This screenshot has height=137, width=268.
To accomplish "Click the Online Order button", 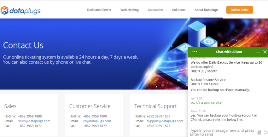I will tap(240, 10).
